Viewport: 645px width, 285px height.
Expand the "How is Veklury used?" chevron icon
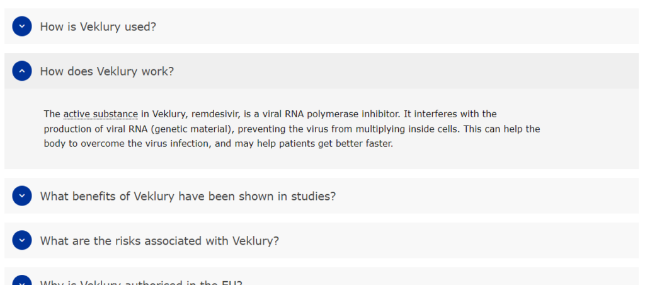(22, 26)
